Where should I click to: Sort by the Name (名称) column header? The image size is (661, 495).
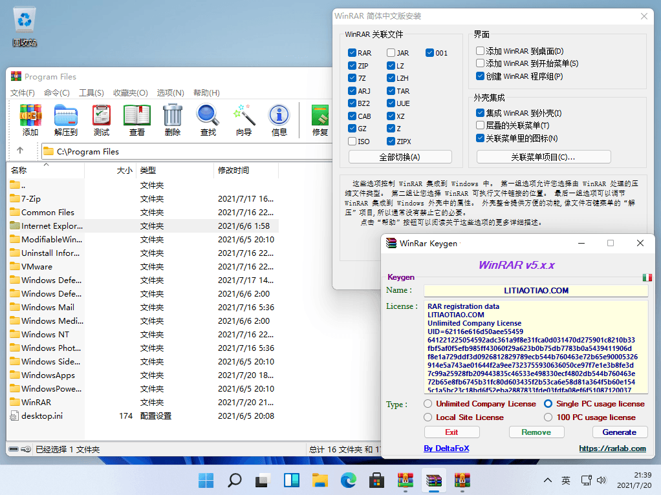click(45, 170)
